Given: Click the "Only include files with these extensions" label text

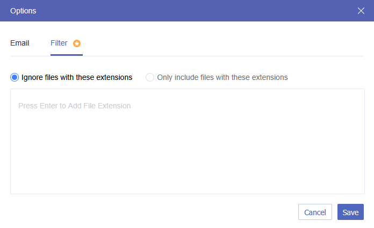Looking at the screenshot, I should coord(222,77).
